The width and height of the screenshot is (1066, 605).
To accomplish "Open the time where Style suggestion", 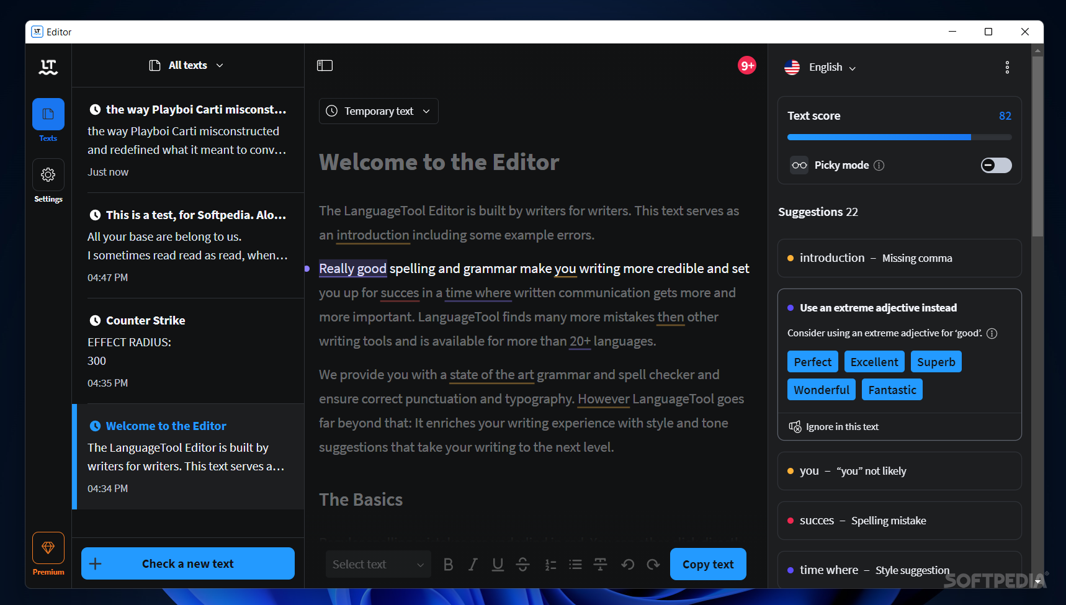I will click(x=900, y=570).
